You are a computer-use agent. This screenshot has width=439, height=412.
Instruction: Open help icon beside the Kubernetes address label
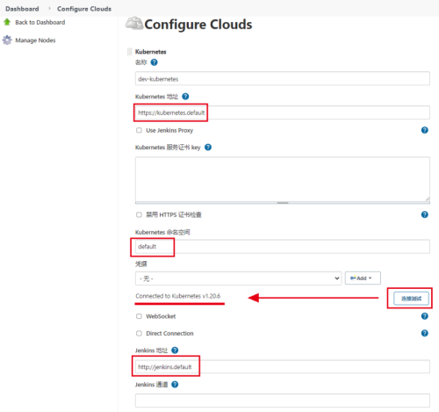coord(185,97)
